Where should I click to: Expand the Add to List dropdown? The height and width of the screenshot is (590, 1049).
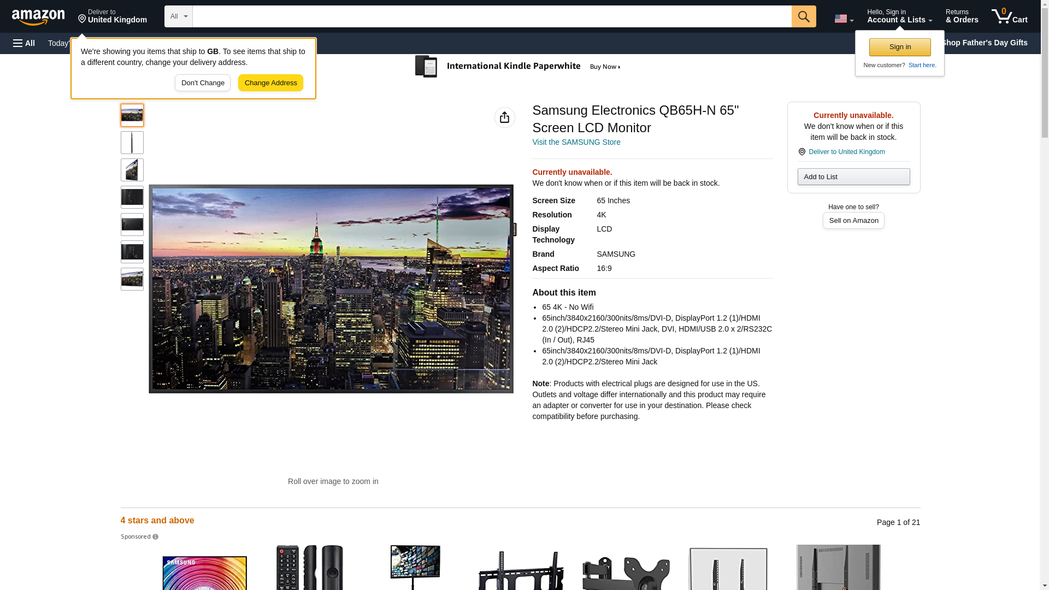pos(853,177)
